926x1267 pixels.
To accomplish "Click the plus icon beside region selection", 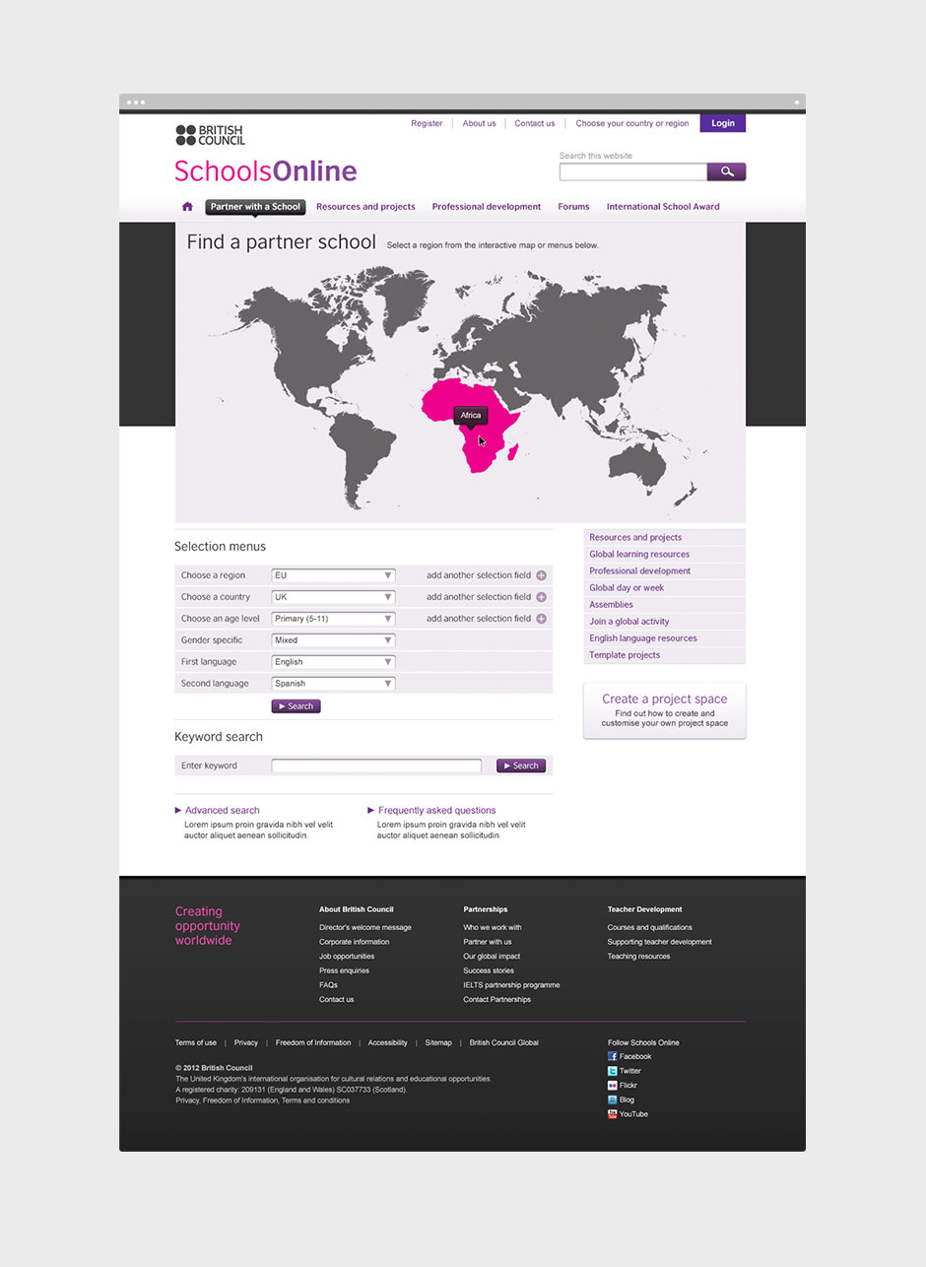I will [541, 575].
